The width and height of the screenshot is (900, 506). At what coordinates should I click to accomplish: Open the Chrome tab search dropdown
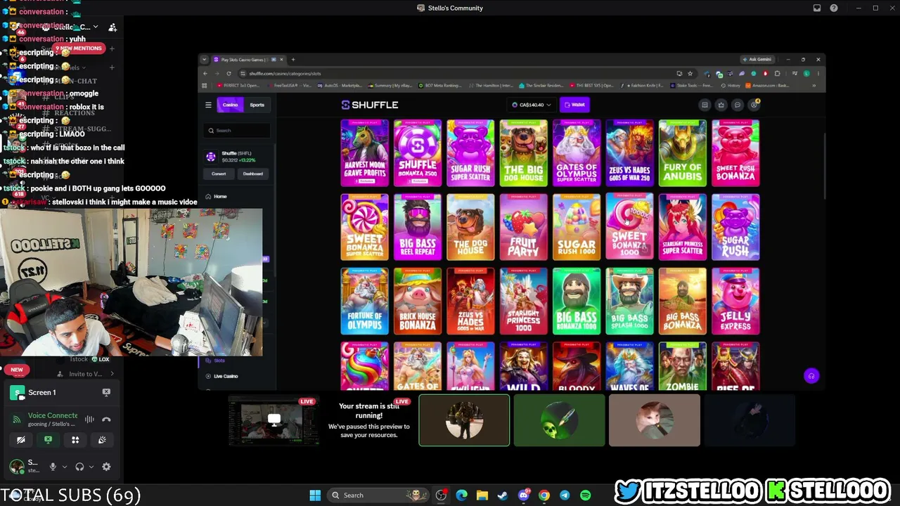[x=204, y=60]
